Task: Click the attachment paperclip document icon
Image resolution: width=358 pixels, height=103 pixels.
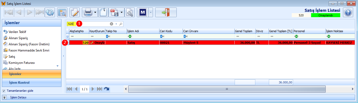Action: [x=103, y=12]
